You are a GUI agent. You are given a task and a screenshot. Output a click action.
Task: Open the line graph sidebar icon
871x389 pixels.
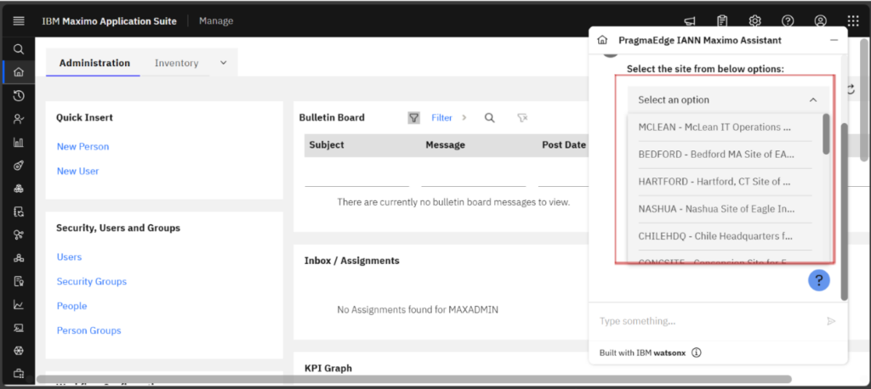click(x=19, y=305)
